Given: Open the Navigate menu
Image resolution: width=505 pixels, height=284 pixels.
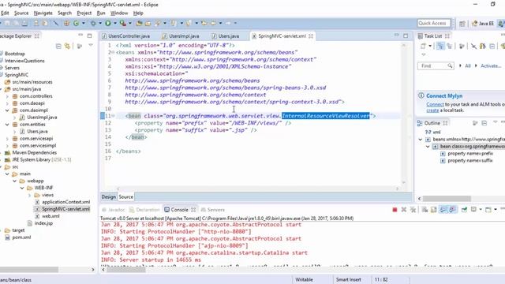Looking at the screenshot, I should click(x=43, y=13).
